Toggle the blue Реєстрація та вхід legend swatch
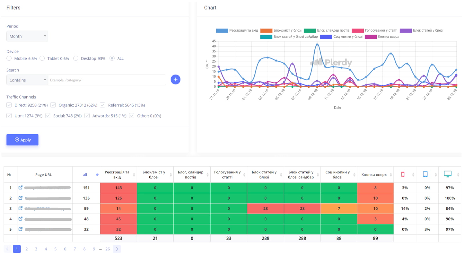 click(x=222, y=30)
